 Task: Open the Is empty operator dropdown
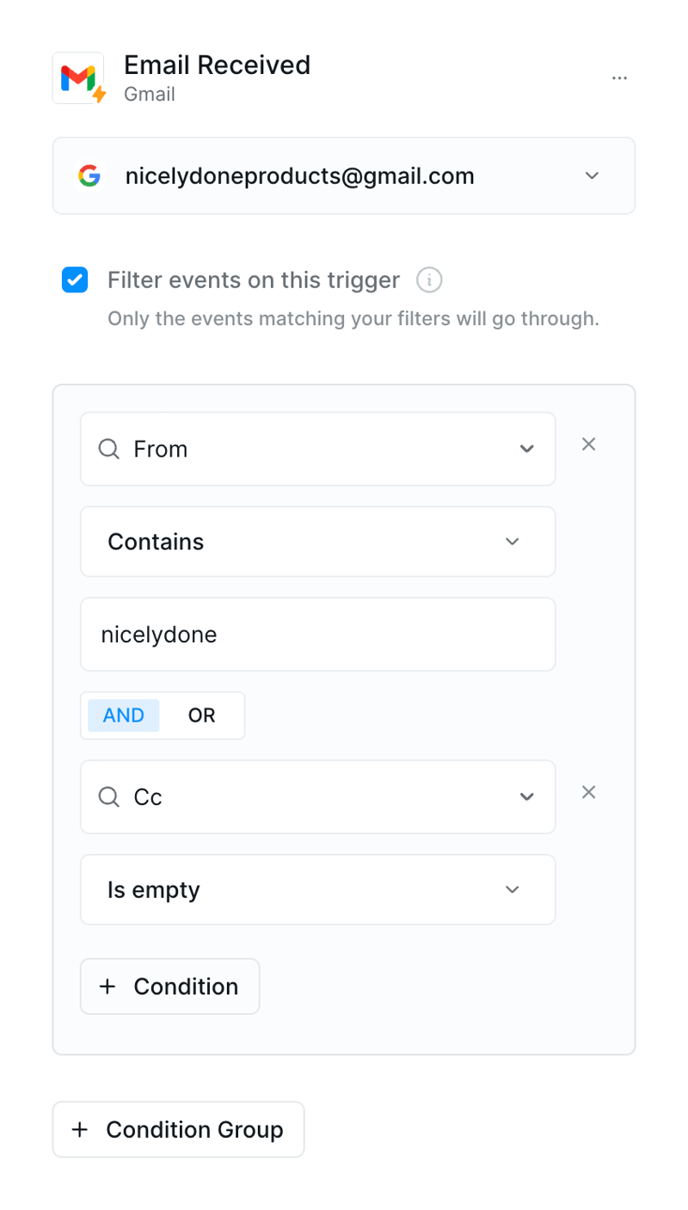[x=512, y=889]
